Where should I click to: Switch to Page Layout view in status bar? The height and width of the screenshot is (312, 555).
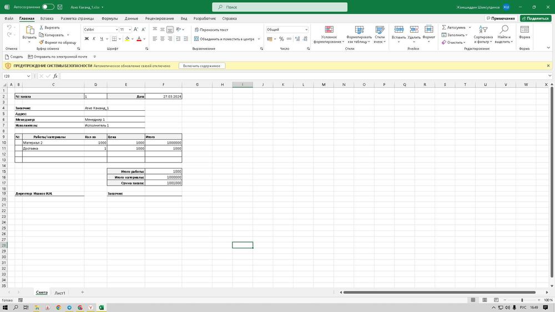tap(485, 300)
